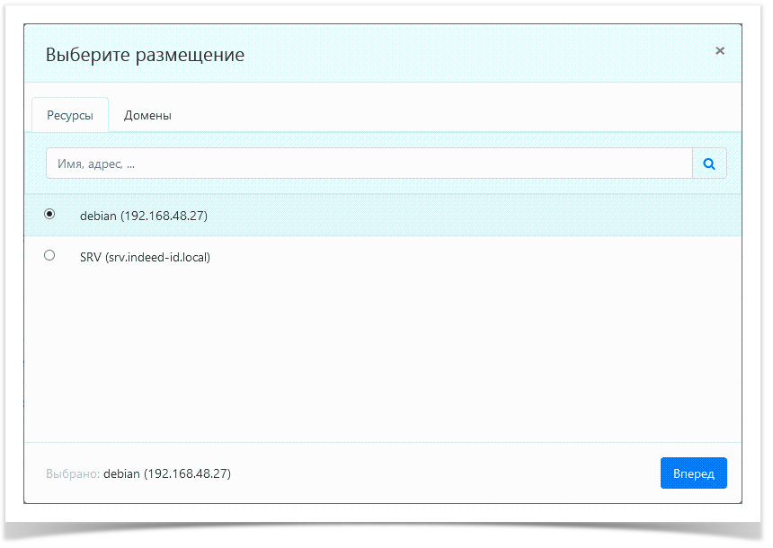Open the Домены tab
This screenshot has height=548, width=773.
pos(147,116)
